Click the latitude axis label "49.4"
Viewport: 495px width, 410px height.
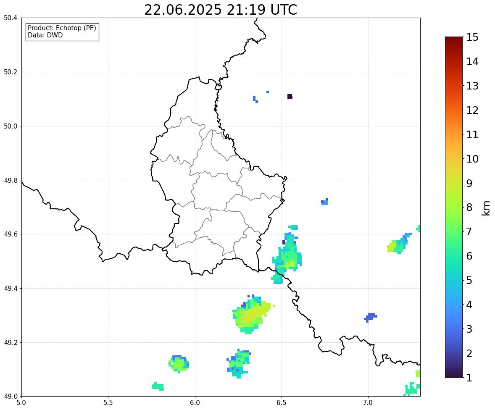tap(11, 288)
